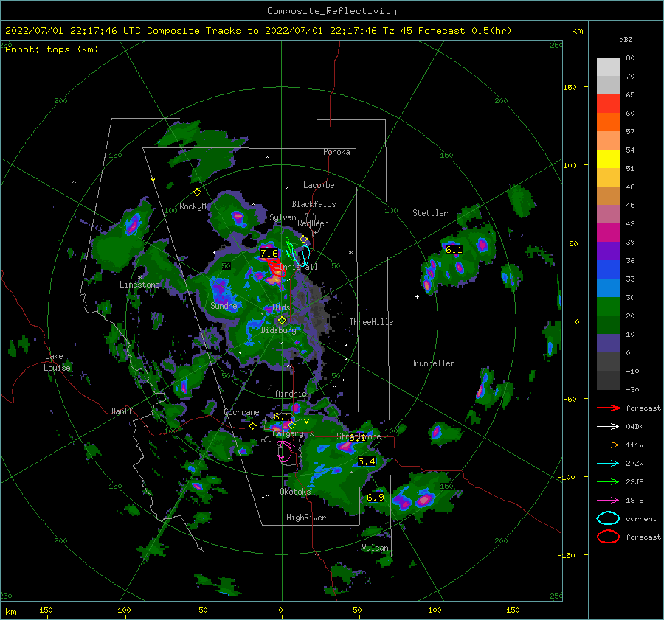Click the RockyMH label
Image resolution: width=664 pixels, height=620 pixels.
195,206
